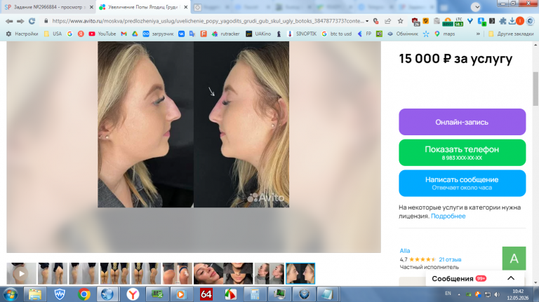Open the extensions puzzle piece icon

tap(503, 21)
